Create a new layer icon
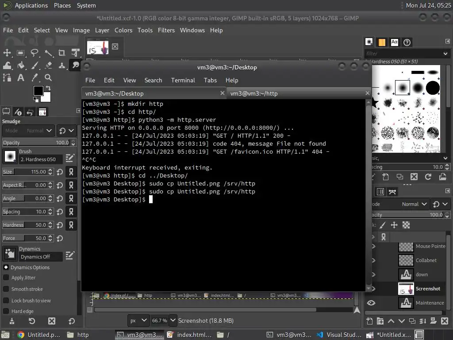The image size is (453, 340). [x=369, y=321]
